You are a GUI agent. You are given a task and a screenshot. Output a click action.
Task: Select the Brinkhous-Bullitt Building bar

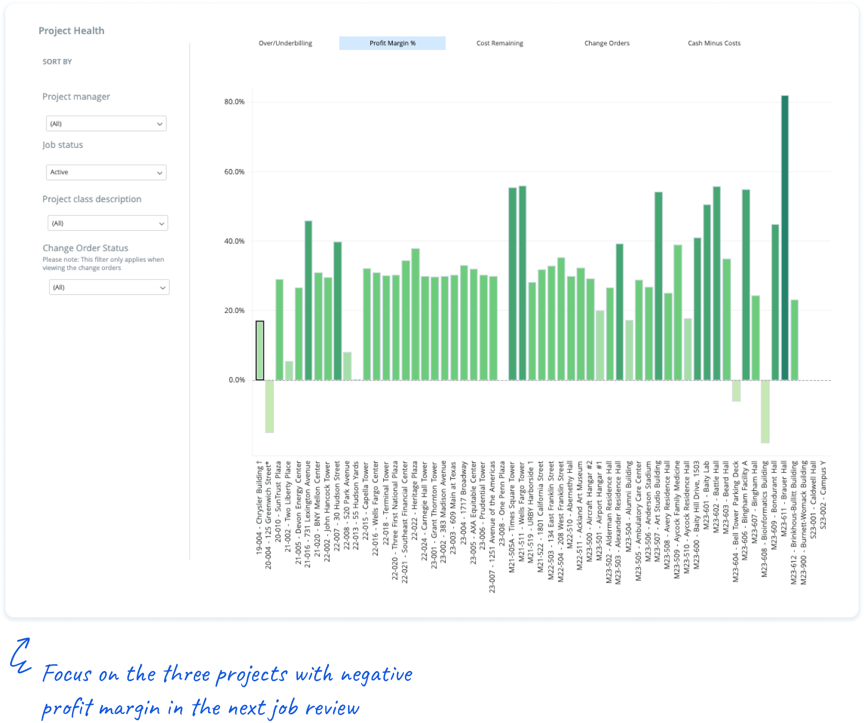795,340
